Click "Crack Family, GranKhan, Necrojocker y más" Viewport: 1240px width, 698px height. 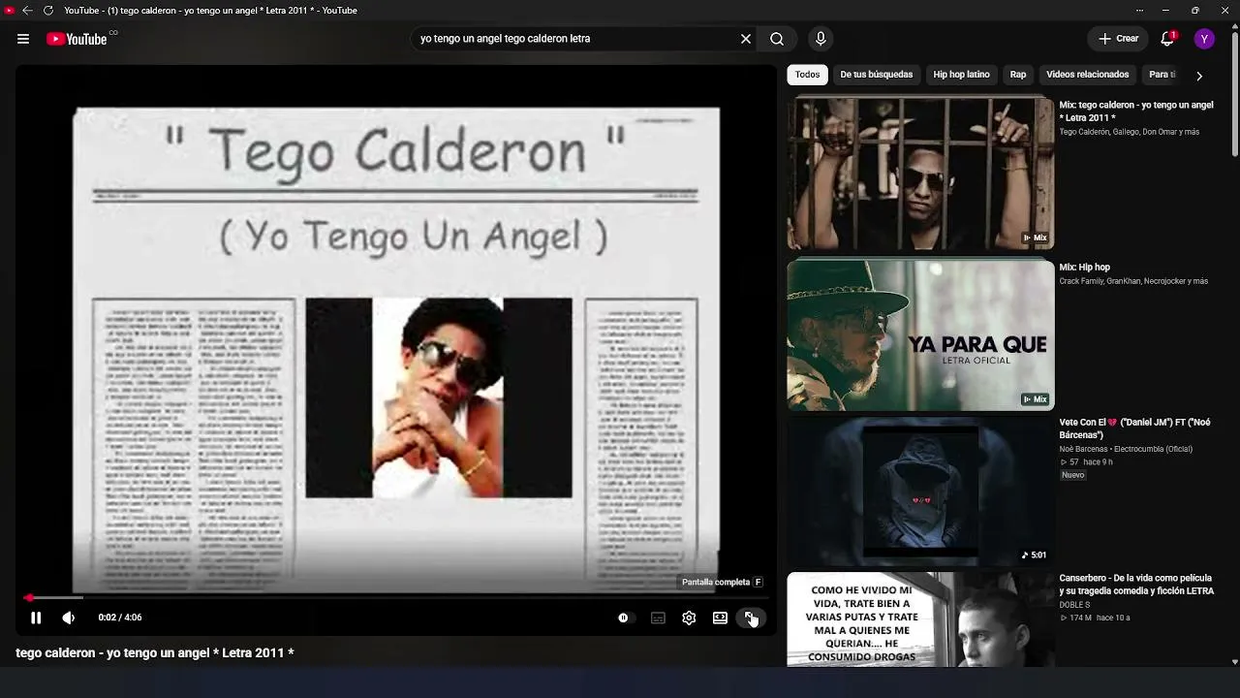click(1133, 281)
